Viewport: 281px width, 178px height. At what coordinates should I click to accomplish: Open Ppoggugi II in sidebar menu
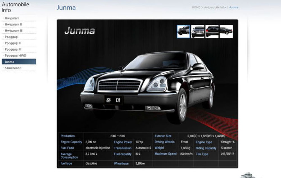tap(13, 43)
